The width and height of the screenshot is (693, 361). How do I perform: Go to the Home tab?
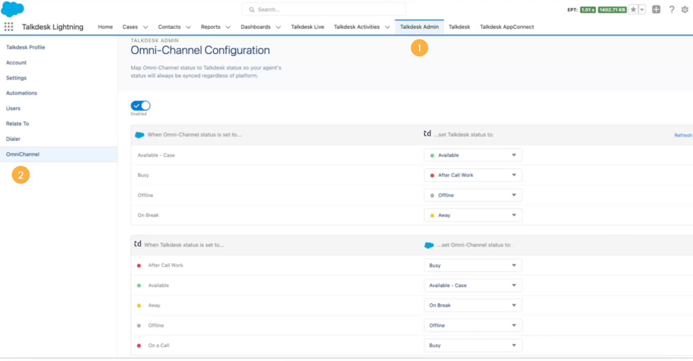point(105,27)
